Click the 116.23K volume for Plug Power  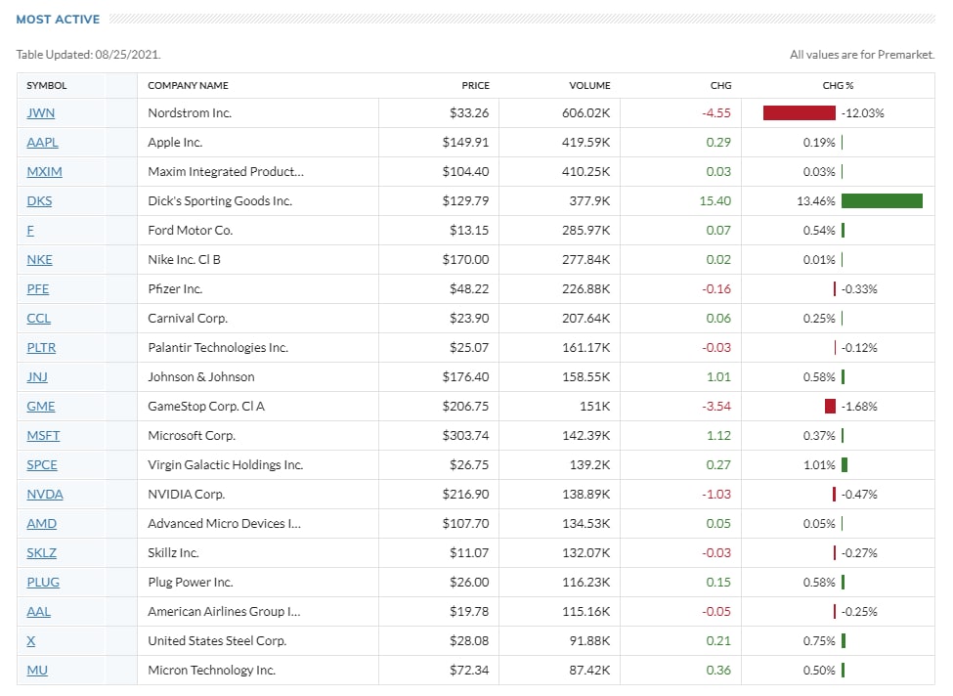(585, 583)
